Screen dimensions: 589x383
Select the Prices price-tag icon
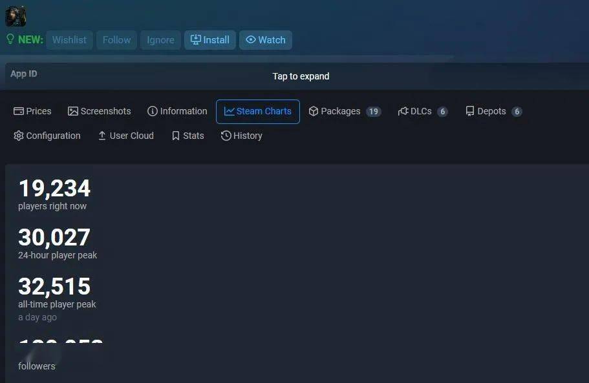[18, 111]
